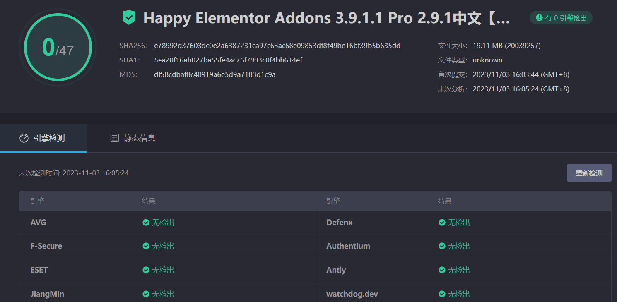Select the SHA256 hash value
The image size is (617, 302).
(x=277, y=46)
